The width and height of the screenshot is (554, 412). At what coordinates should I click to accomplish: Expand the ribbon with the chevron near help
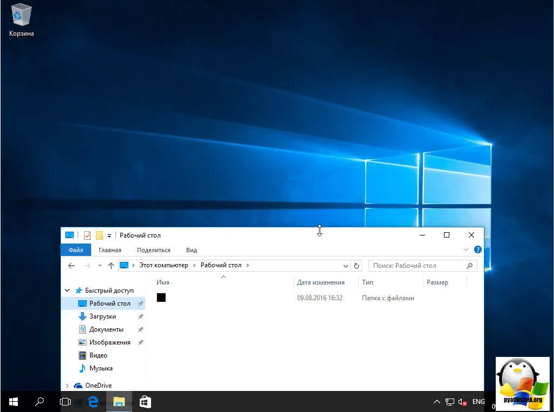(x=466, y=249)
